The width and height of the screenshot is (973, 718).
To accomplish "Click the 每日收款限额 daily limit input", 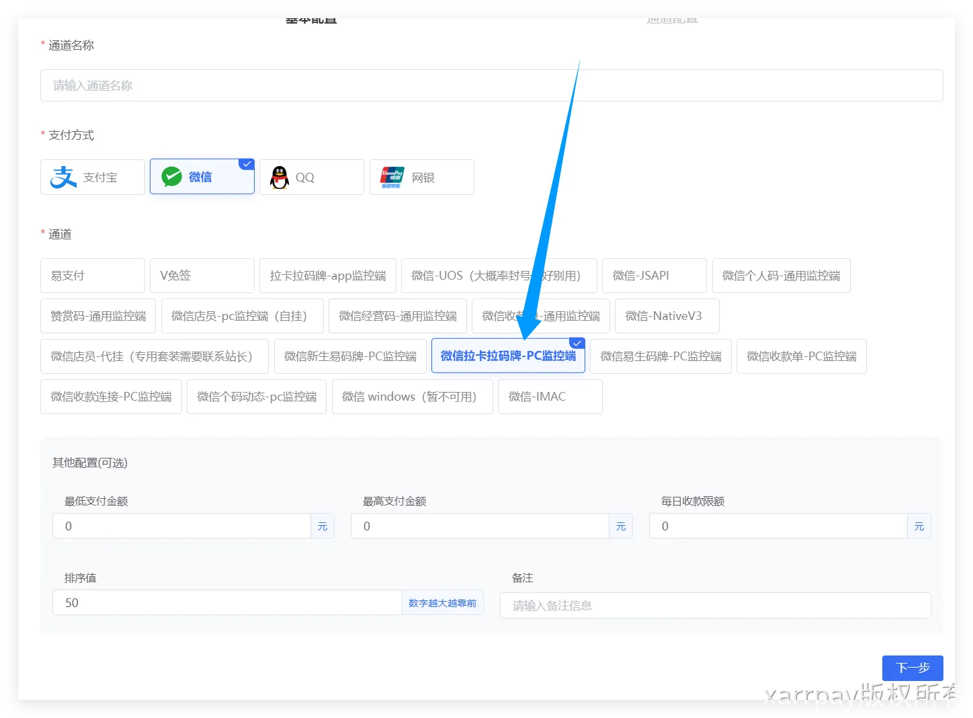I will (x=778, y=526).
